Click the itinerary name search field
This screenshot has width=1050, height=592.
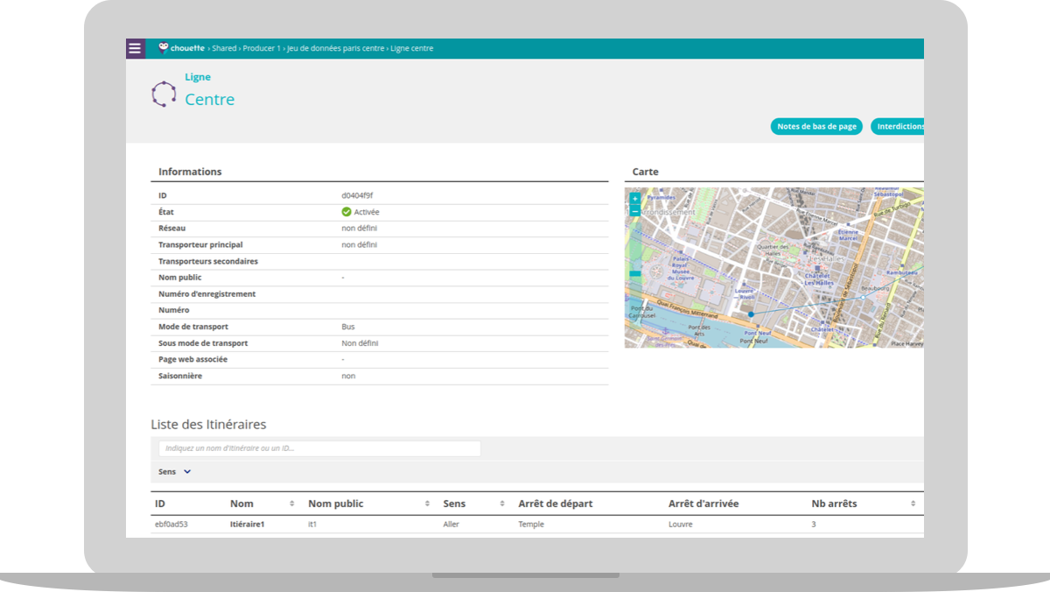click(x=319, y=448)
